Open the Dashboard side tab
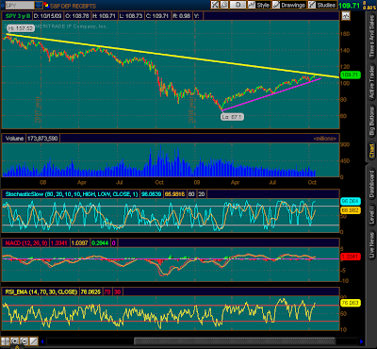 371,184
